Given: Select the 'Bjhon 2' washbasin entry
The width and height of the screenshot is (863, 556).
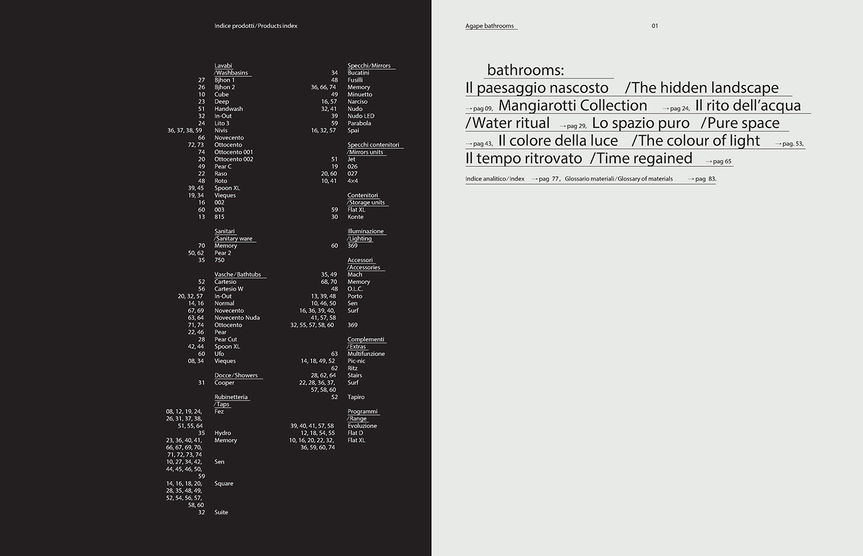Looking at the screenshot, I should pos(224,88).
